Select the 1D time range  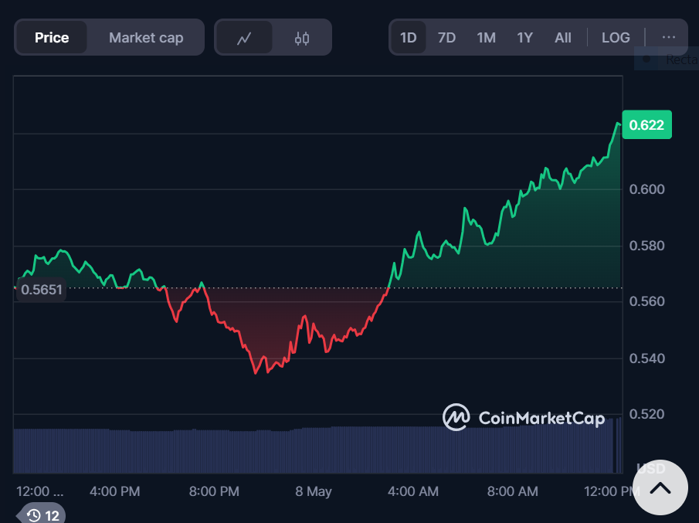[408, 37]
